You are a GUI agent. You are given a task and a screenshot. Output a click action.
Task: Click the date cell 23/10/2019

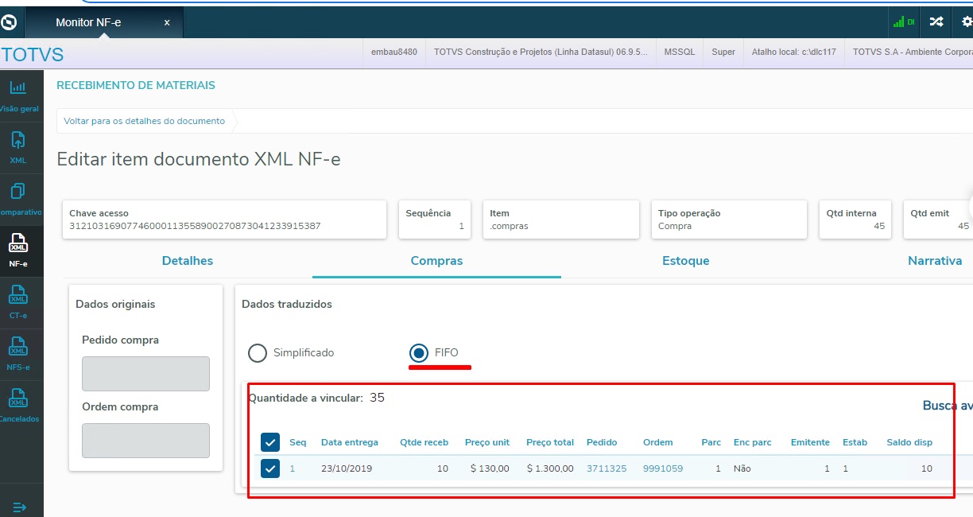click(x=347, y=468)
